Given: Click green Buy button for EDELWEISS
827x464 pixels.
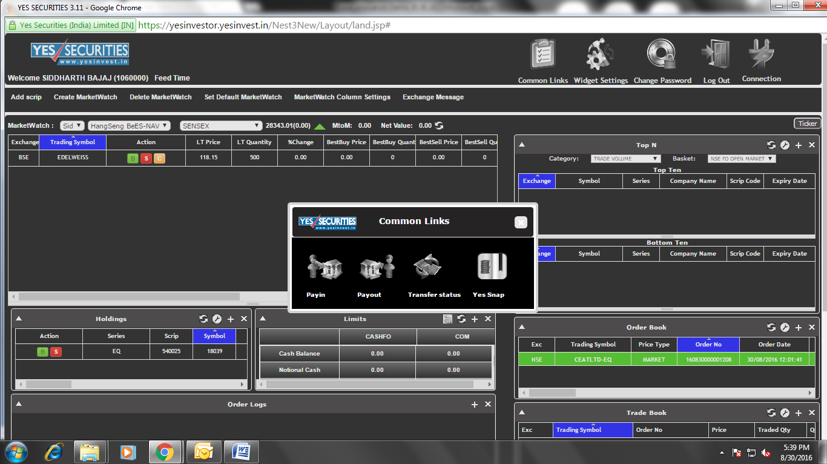Looking at the screenshot, I should click(x=133, y=159).
